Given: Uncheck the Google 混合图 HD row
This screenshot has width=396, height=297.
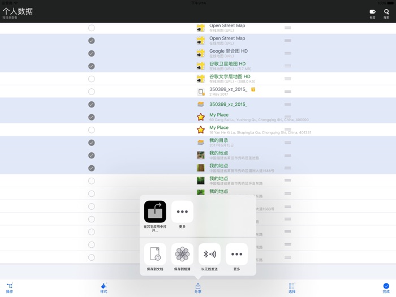Looking at the screenshot, I should pos(92,53).
